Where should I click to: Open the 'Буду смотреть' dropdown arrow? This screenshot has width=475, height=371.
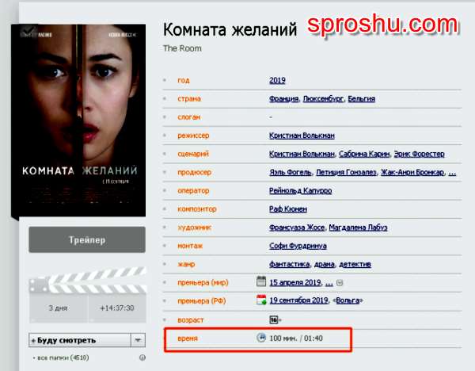pos(138,340)
